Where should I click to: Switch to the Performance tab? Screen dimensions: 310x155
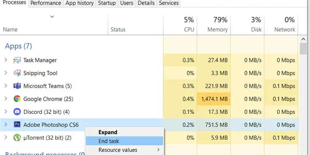(46, 3)
